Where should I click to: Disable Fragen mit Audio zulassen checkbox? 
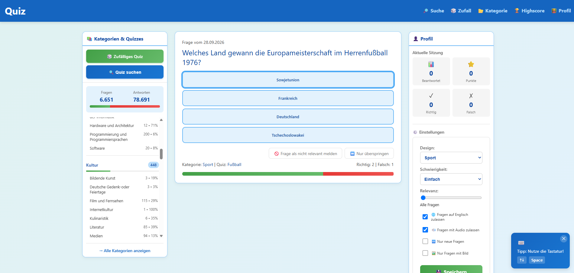point(425,230)
